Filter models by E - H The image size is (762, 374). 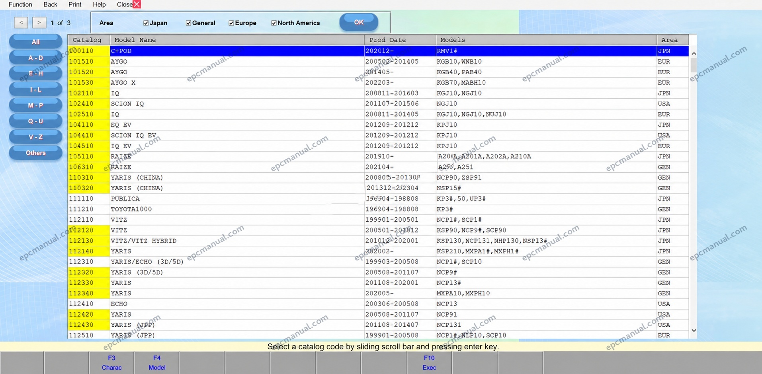point(35,74)
